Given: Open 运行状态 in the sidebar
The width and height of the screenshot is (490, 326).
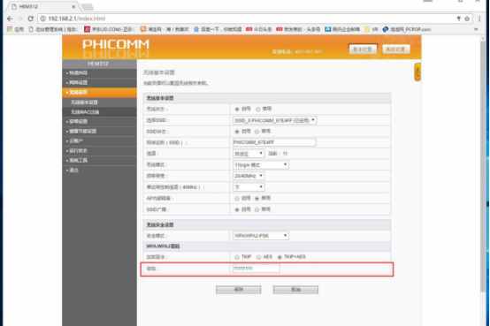Looking at the screenshot, I should coord(99,151).
